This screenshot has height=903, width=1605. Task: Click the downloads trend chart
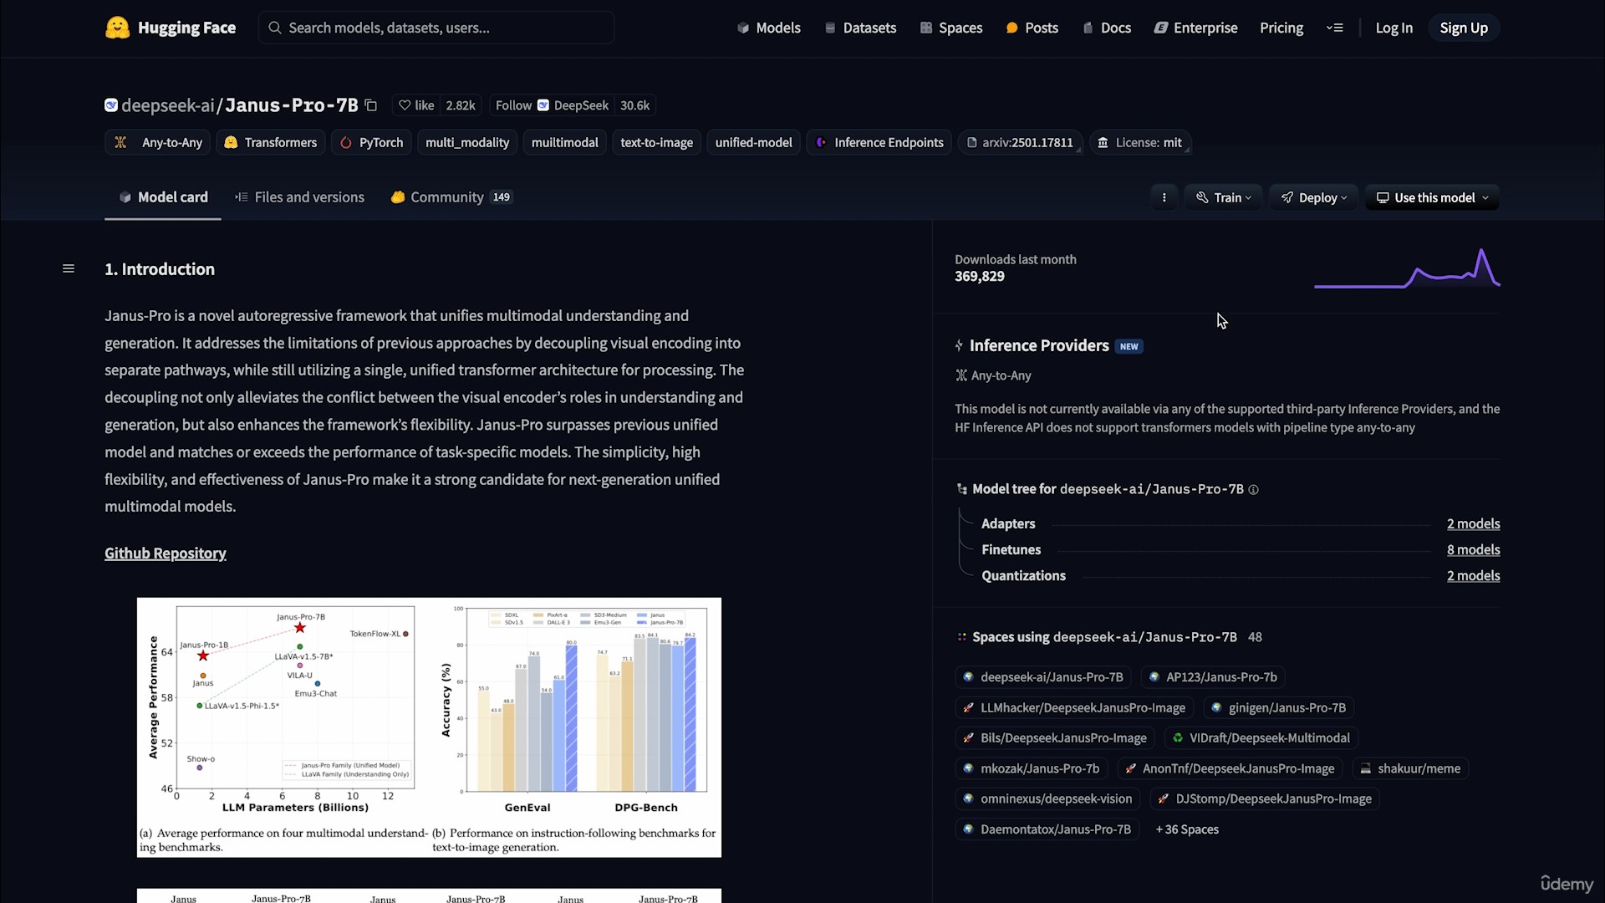point(1407,268)
